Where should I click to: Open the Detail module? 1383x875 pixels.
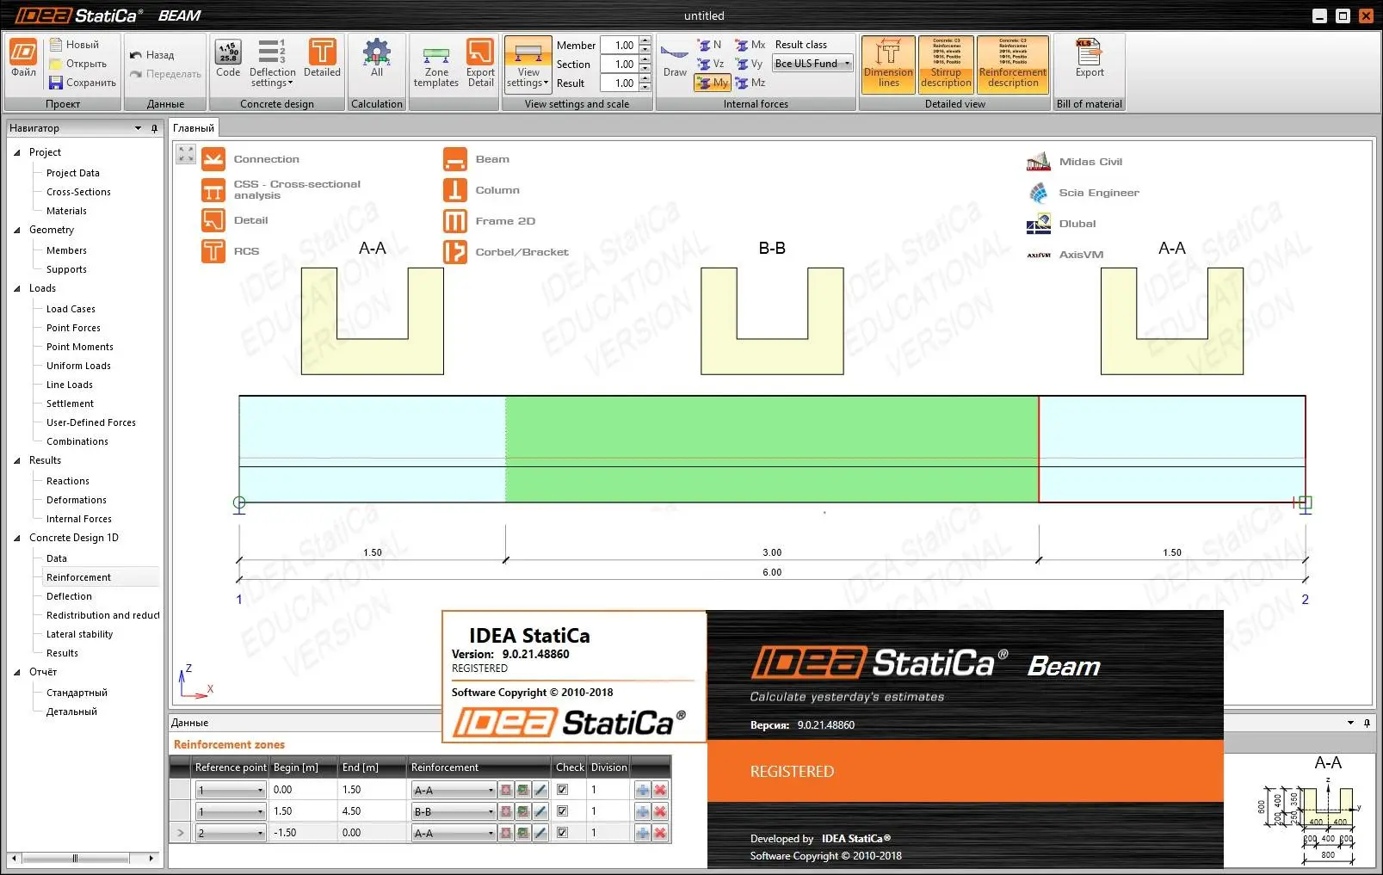235,220
